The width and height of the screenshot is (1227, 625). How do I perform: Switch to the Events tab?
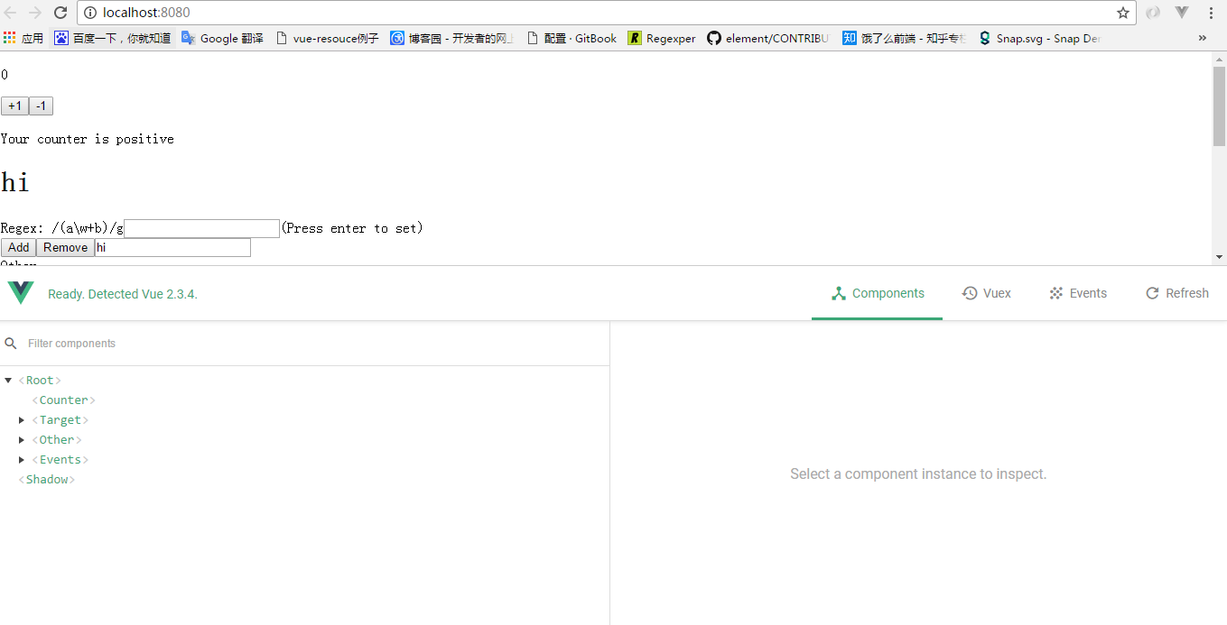coord(1078,293)
